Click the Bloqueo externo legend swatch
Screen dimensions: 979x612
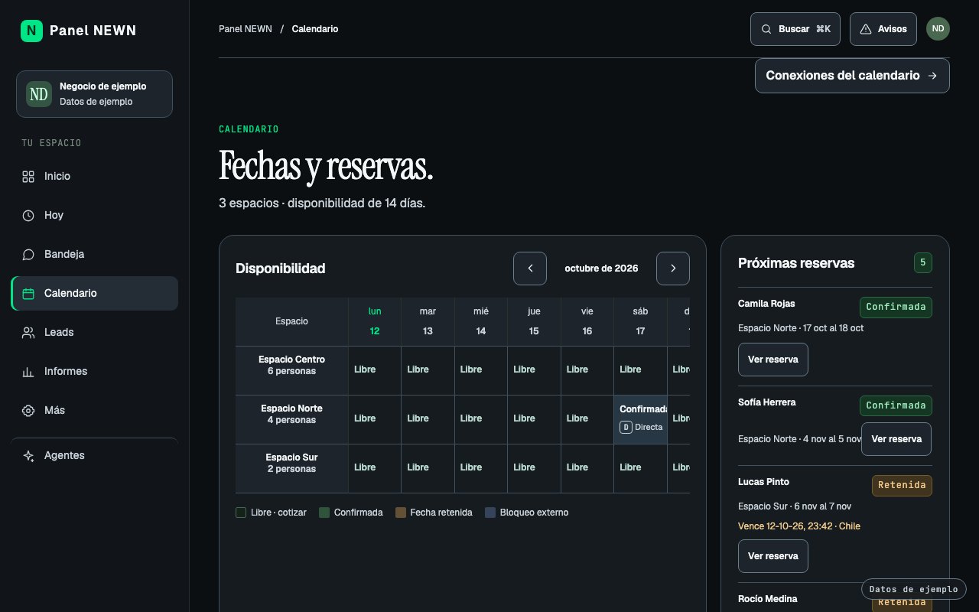click(x=490, y=513)
